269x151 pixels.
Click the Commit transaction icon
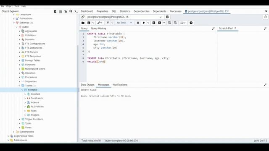(169, 23)
